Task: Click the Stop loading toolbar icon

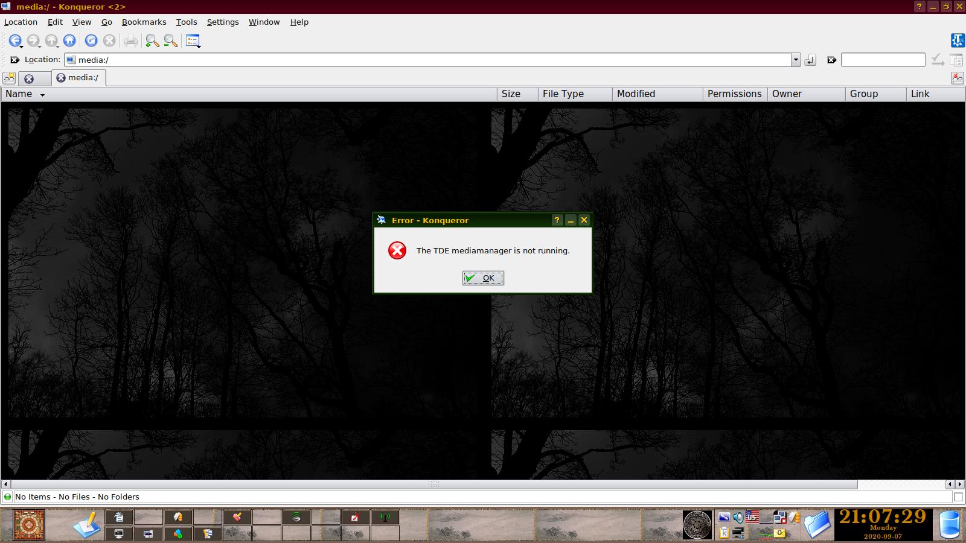Action: [109, 40]
